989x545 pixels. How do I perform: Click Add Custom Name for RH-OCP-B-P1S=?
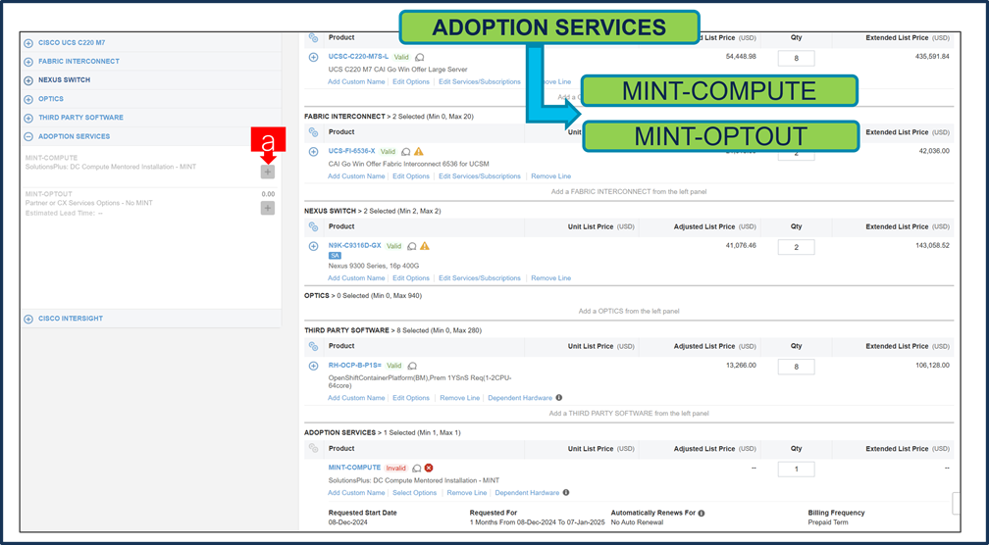pyautogui.click(x=356, y=398)
